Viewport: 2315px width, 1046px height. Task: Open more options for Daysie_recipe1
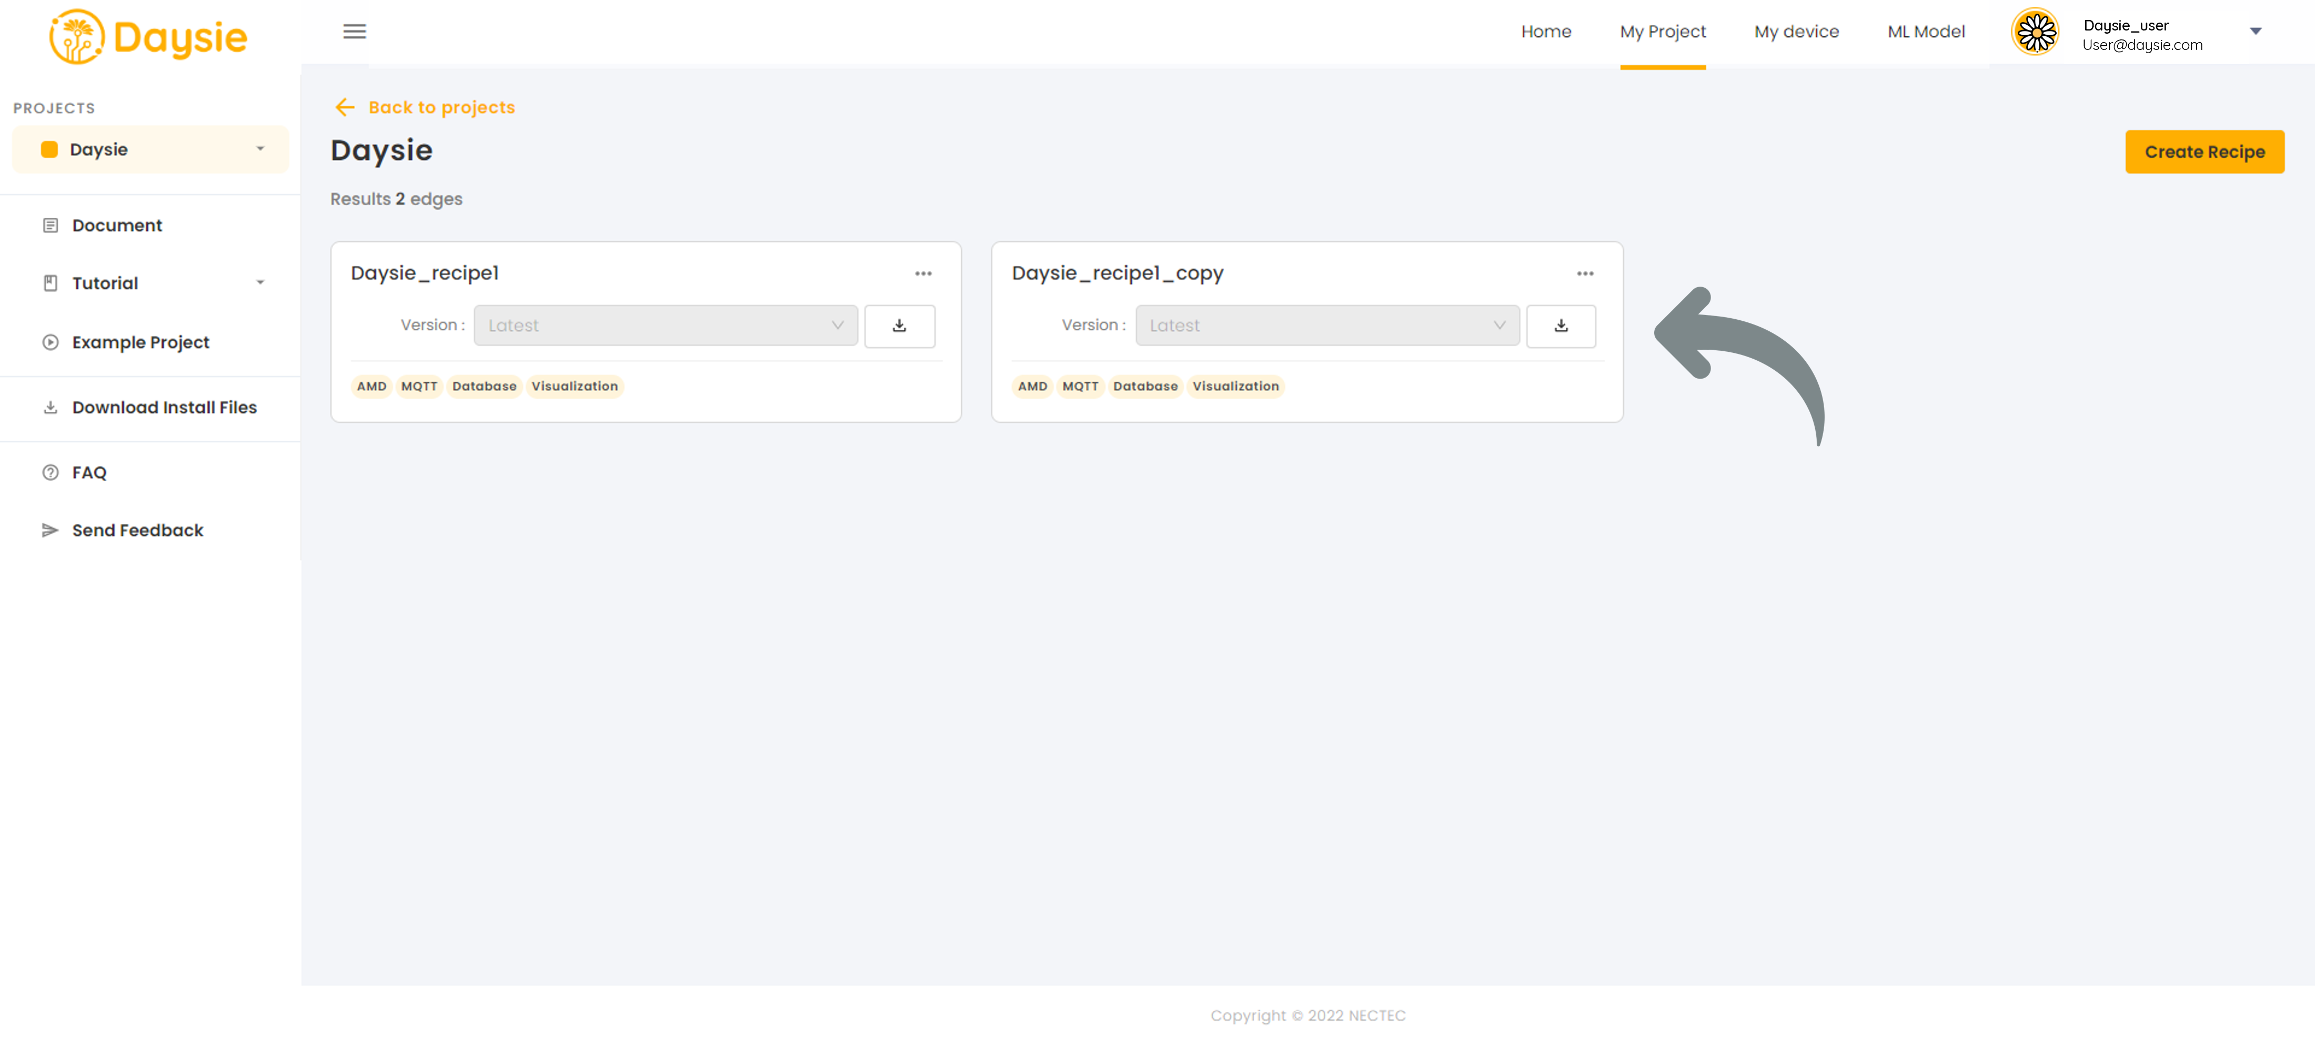coord(923,273)
